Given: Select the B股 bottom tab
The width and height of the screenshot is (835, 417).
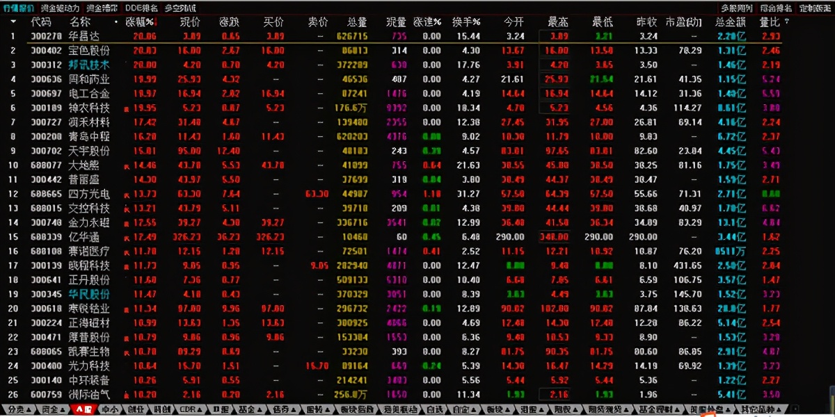Looking at the screenshot, I should coord(221,410).
